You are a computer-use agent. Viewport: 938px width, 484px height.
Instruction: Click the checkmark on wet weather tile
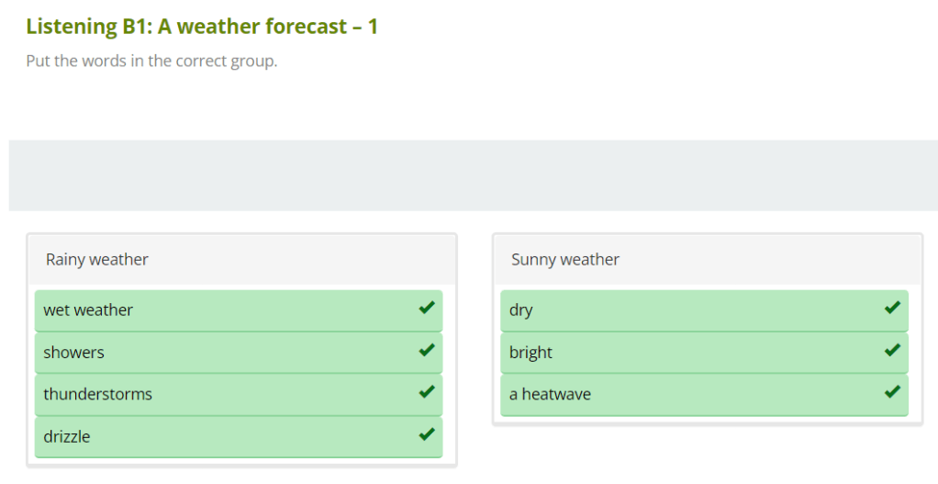tap(426, 308)
